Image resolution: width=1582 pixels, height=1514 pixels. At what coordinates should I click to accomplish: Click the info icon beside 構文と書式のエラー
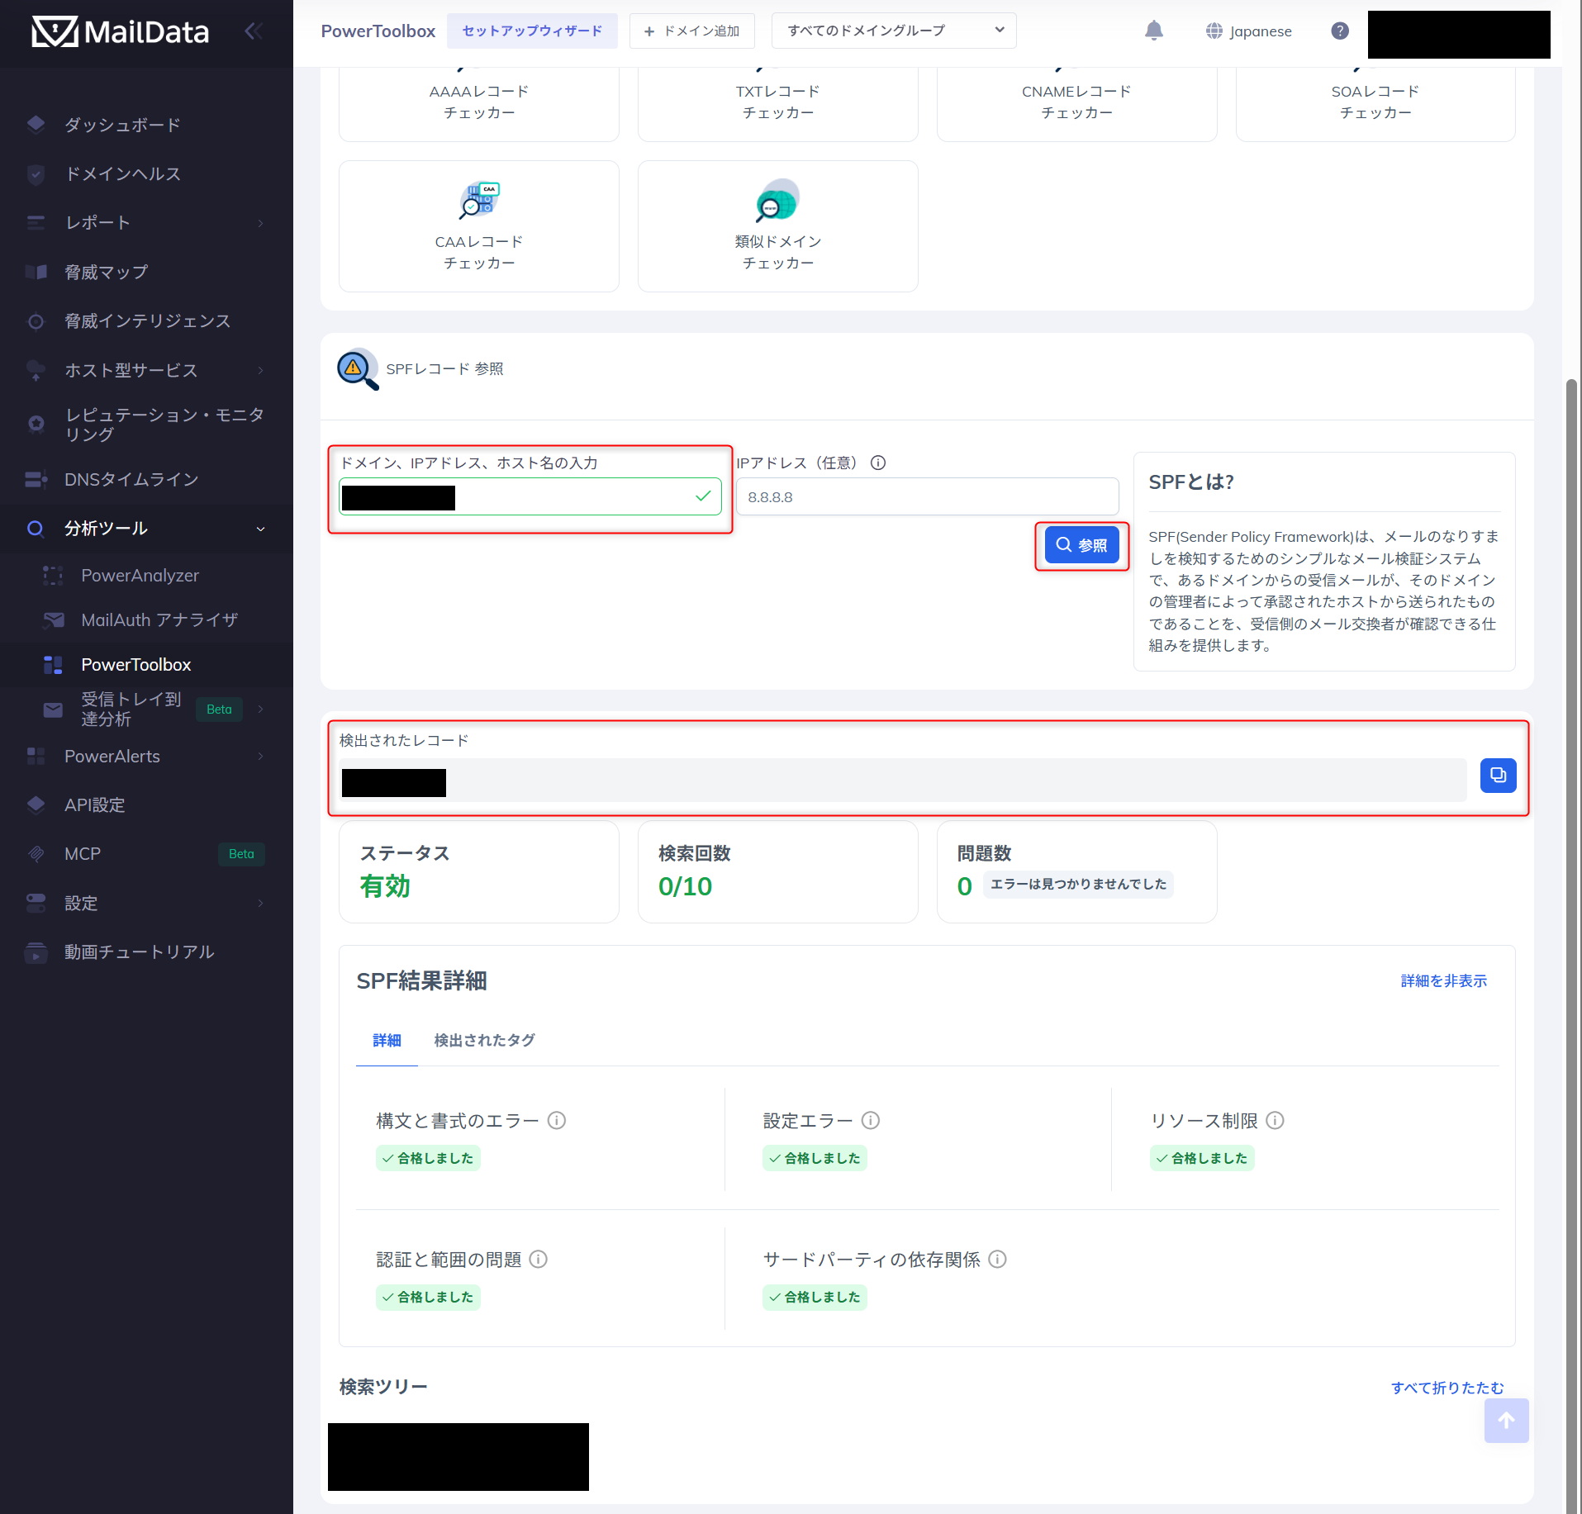point(557,1121)
